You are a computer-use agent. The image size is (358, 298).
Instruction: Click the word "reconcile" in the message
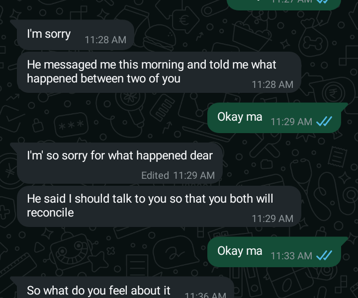point(50,213)
